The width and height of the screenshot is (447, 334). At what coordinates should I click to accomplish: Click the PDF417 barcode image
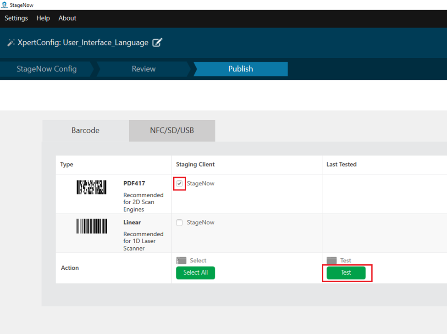91,187
